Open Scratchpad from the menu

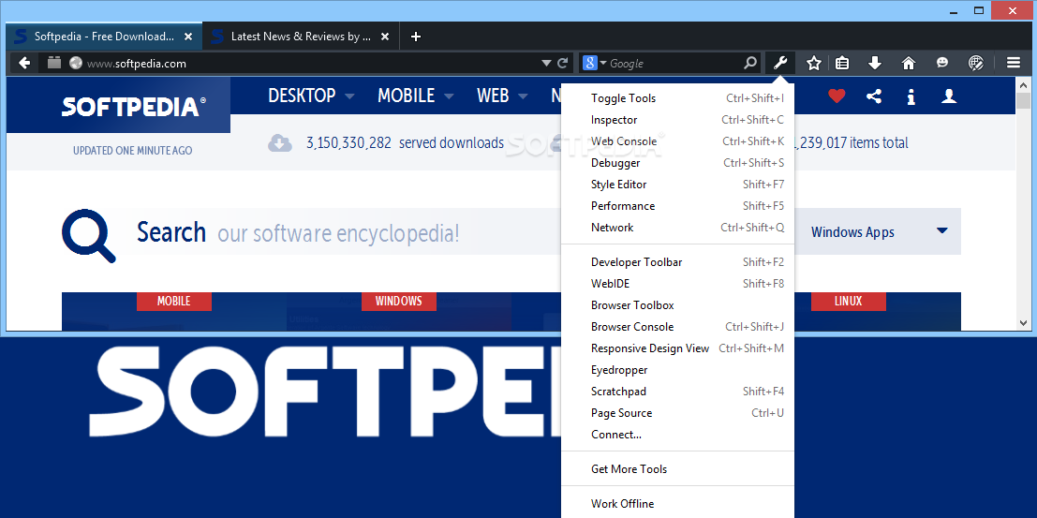[677, 391]
